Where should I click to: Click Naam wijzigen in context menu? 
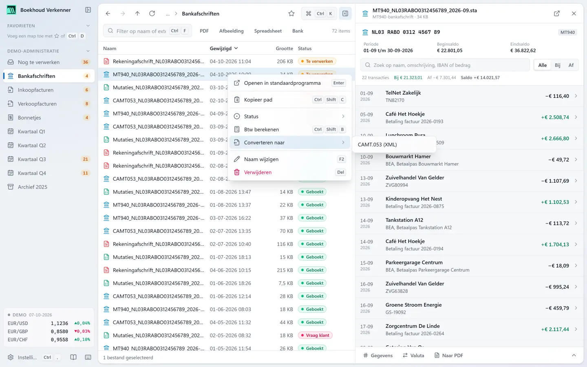click(x=290, y=159)
